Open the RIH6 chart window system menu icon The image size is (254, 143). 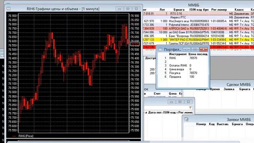[8, 9]
